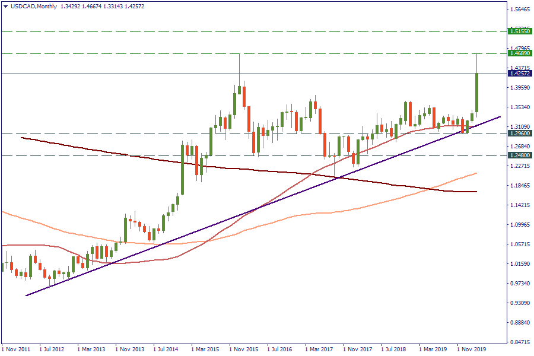Screen dimensions: 534x356
Task: Click the 0.84715 price axis value
Action: (x=520, y=342)
